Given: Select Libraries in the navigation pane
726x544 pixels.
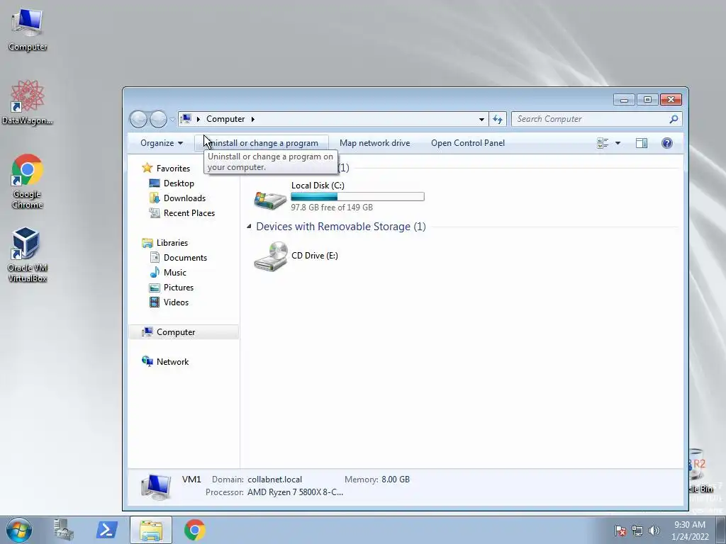Looking at the screenshot, I should tap(172, 243).
